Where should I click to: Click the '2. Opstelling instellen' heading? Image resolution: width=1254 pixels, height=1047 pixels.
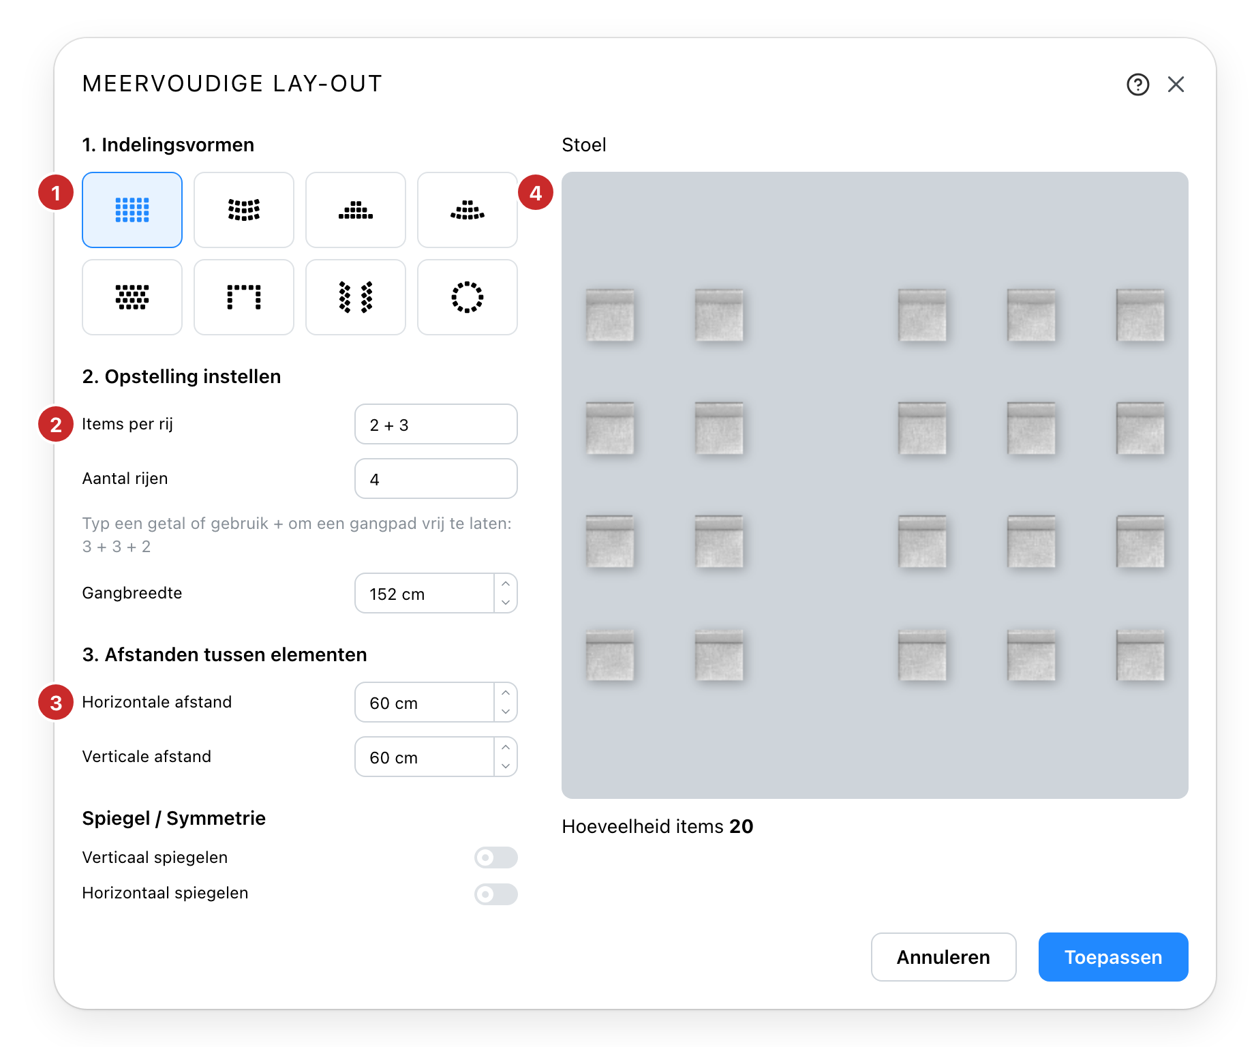181,376
